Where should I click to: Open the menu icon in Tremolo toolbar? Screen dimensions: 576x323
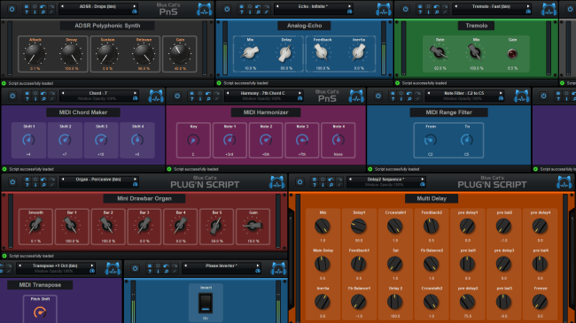pos(420,6)
